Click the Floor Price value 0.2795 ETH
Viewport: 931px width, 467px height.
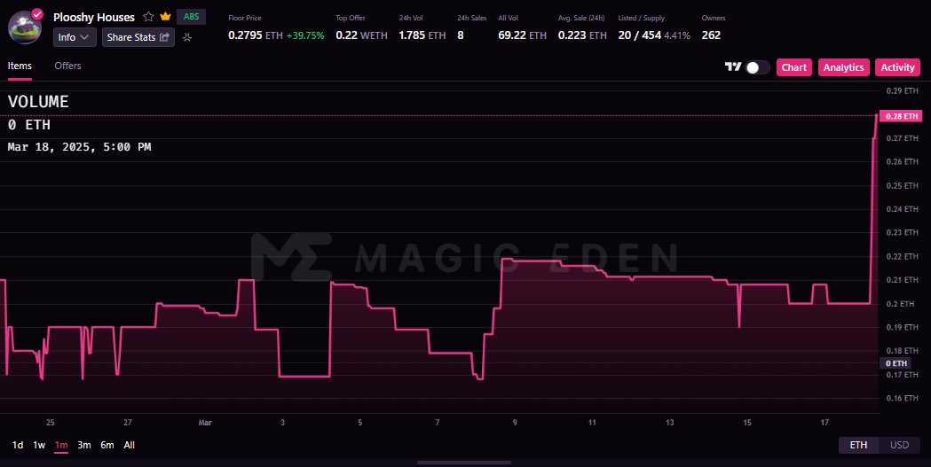point(256,35)
